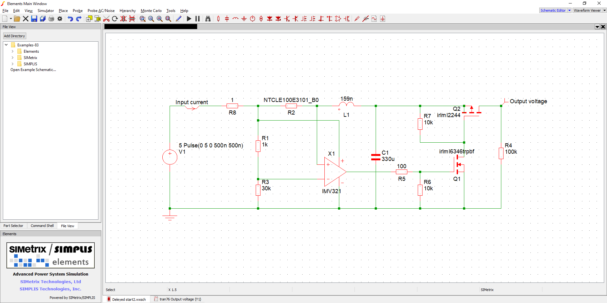Expand the SIMPLIS folder tree node
This screenshot has height=303, width=607.
click(x=12, y=64)
